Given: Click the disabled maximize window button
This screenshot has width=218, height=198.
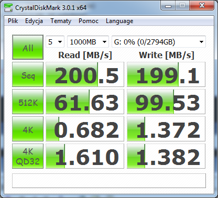Looking at the screenshot, I should pos(182,6).
